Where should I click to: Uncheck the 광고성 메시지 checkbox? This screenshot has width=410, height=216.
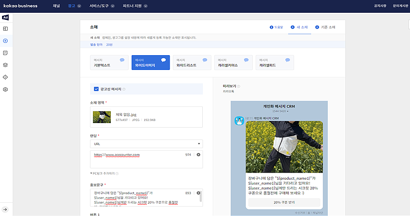pyautogui.click(x=96, y=89)
